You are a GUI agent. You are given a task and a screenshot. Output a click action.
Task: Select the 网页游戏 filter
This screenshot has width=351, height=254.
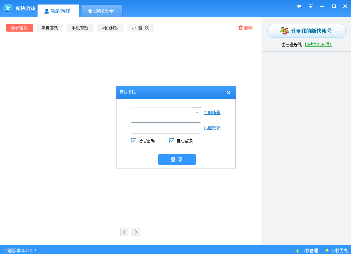coord(110,28)
